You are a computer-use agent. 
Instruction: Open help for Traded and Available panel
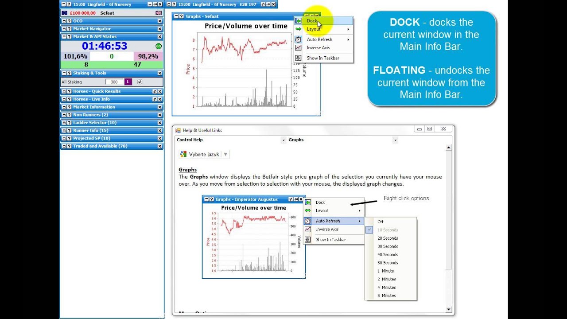coord(69,146)
